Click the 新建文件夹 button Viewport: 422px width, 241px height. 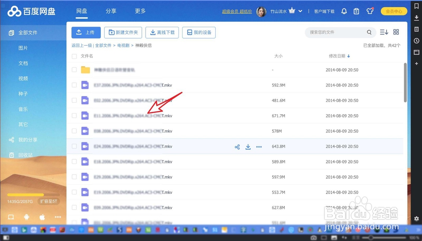[x=123, y=32]
